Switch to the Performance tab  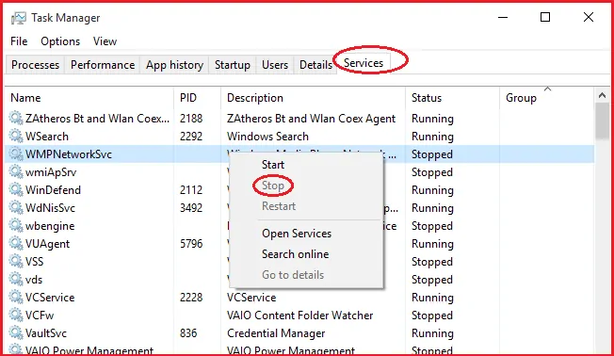[103, 65]
